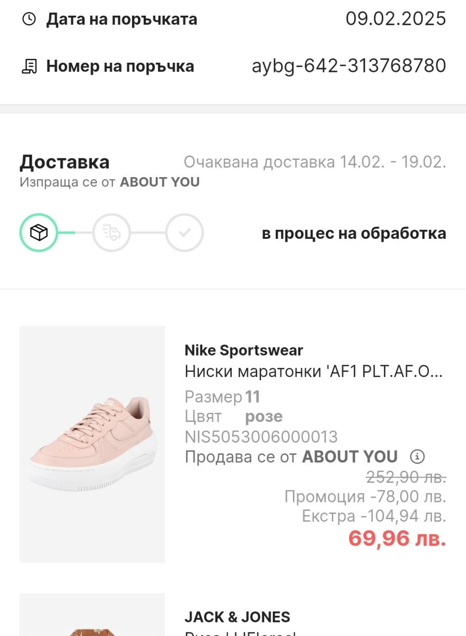This screenshot has height=636, width=466.
Task: Open the JACK & JONES product thumbnail
Action: click(92, 617)
